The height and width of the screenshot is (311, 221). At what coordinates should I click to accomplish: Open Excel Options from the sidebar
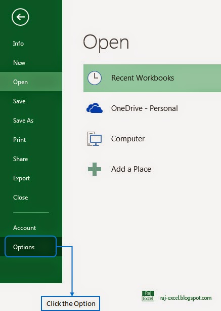(31, 247)
